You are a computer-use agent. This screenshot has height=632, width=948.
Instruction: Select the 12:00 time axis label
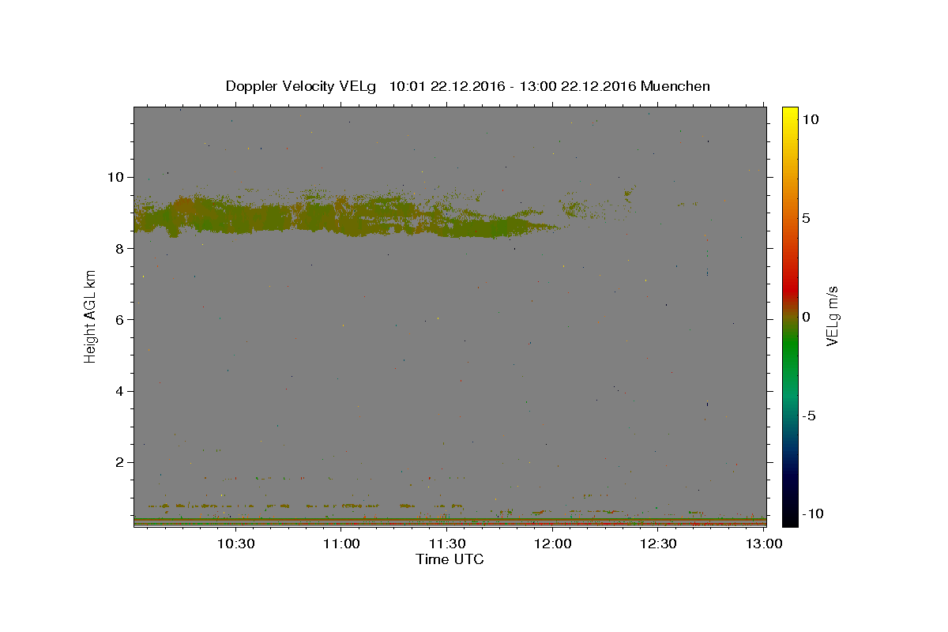pos(553,544)
